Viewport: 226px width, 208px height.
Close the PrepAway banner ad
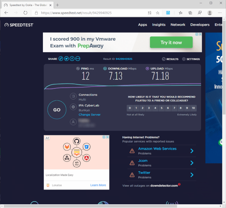coord(200,34)
